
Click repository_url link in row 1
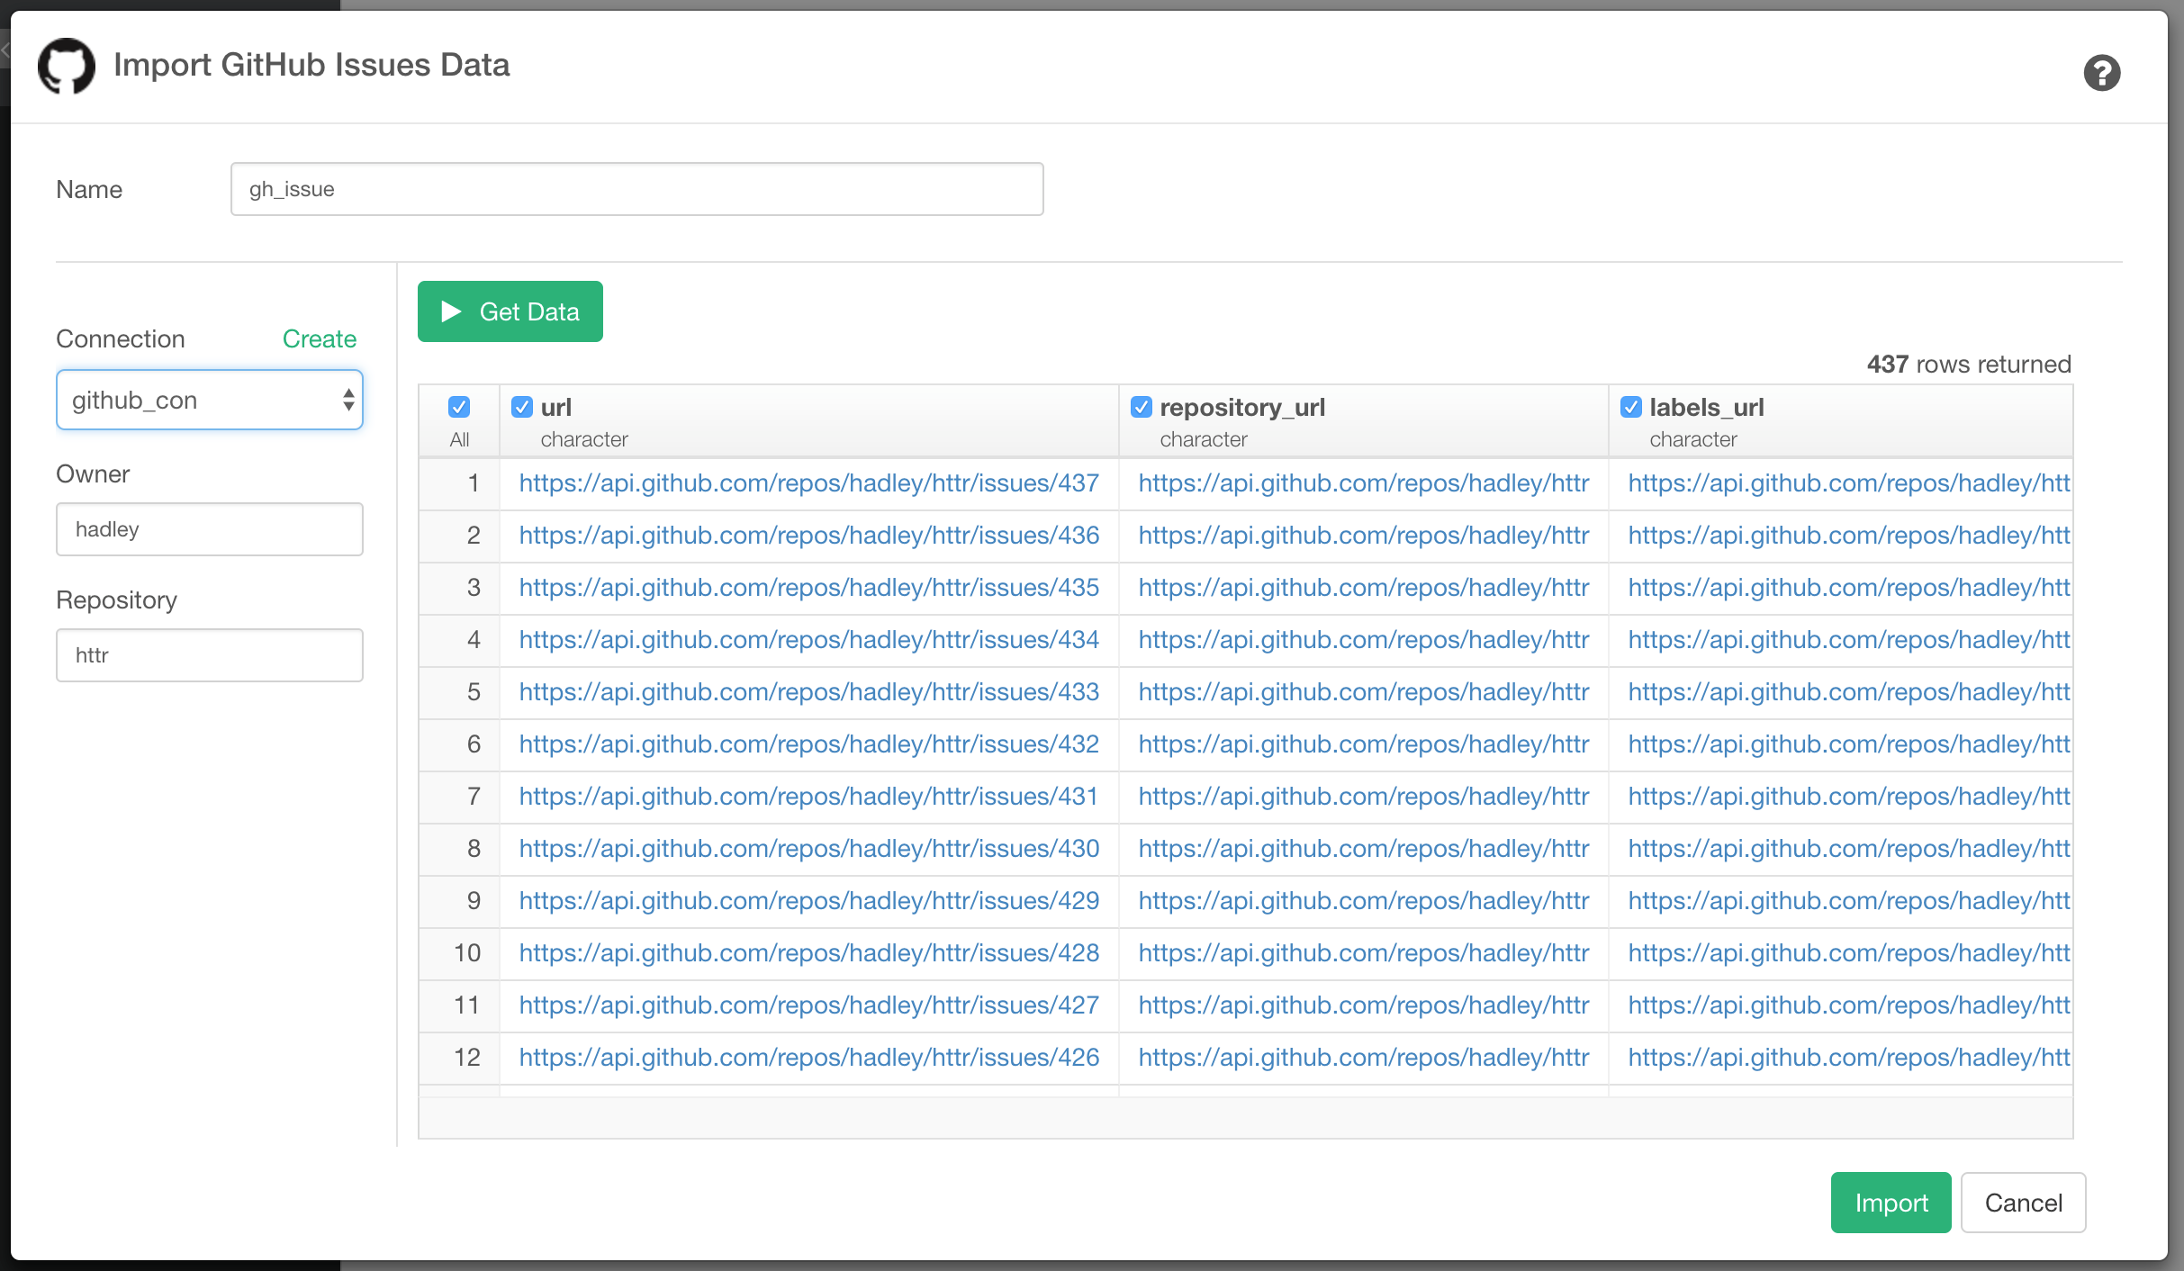coord(1364,483)
